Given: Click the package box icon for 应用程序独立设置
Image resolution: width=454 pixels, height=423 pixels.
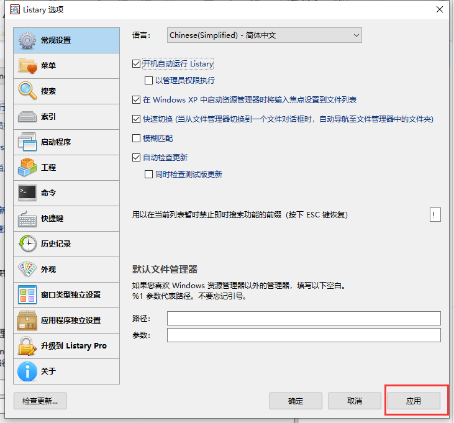Looking at the screenshot, I should click(27, 321).
